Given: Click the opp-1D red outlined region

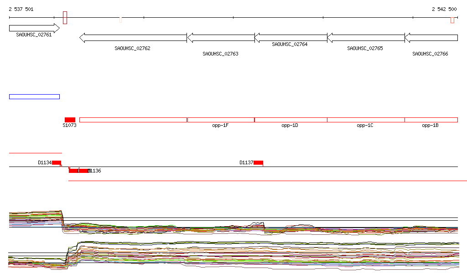Looking at the screenshot, I should coord(291,120).
